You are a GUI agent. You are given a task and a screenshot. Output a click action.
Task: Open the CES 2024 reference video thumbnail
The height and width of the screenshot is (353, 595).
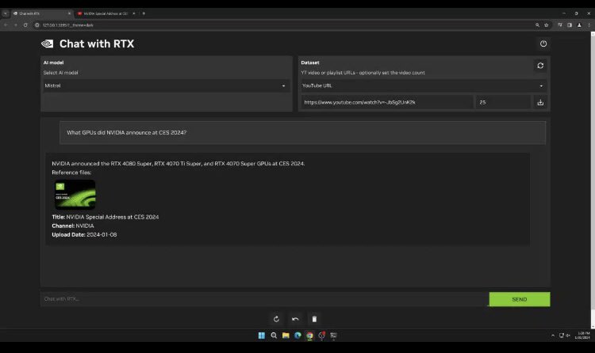75,195
